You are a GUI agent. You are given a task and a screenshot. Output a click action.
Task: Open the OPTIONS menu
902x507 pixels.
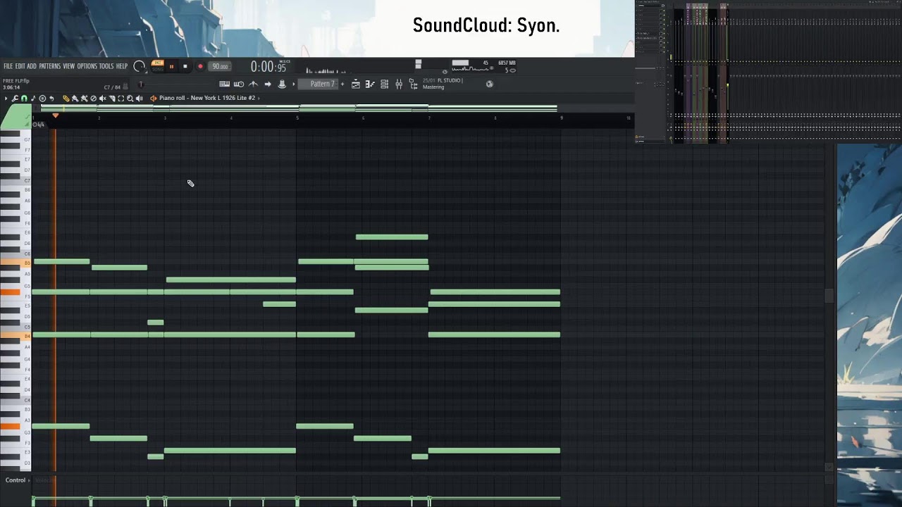point(87,66)
